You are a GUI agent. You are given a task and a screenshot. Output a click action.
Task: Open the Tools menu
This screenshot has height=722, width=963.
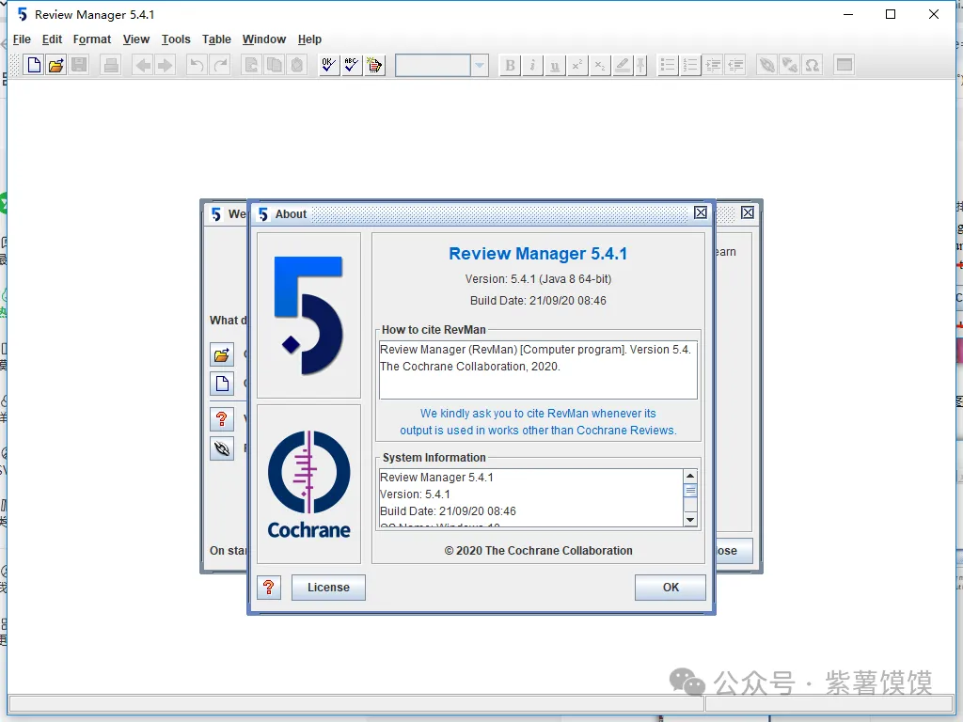click(176, 39)
